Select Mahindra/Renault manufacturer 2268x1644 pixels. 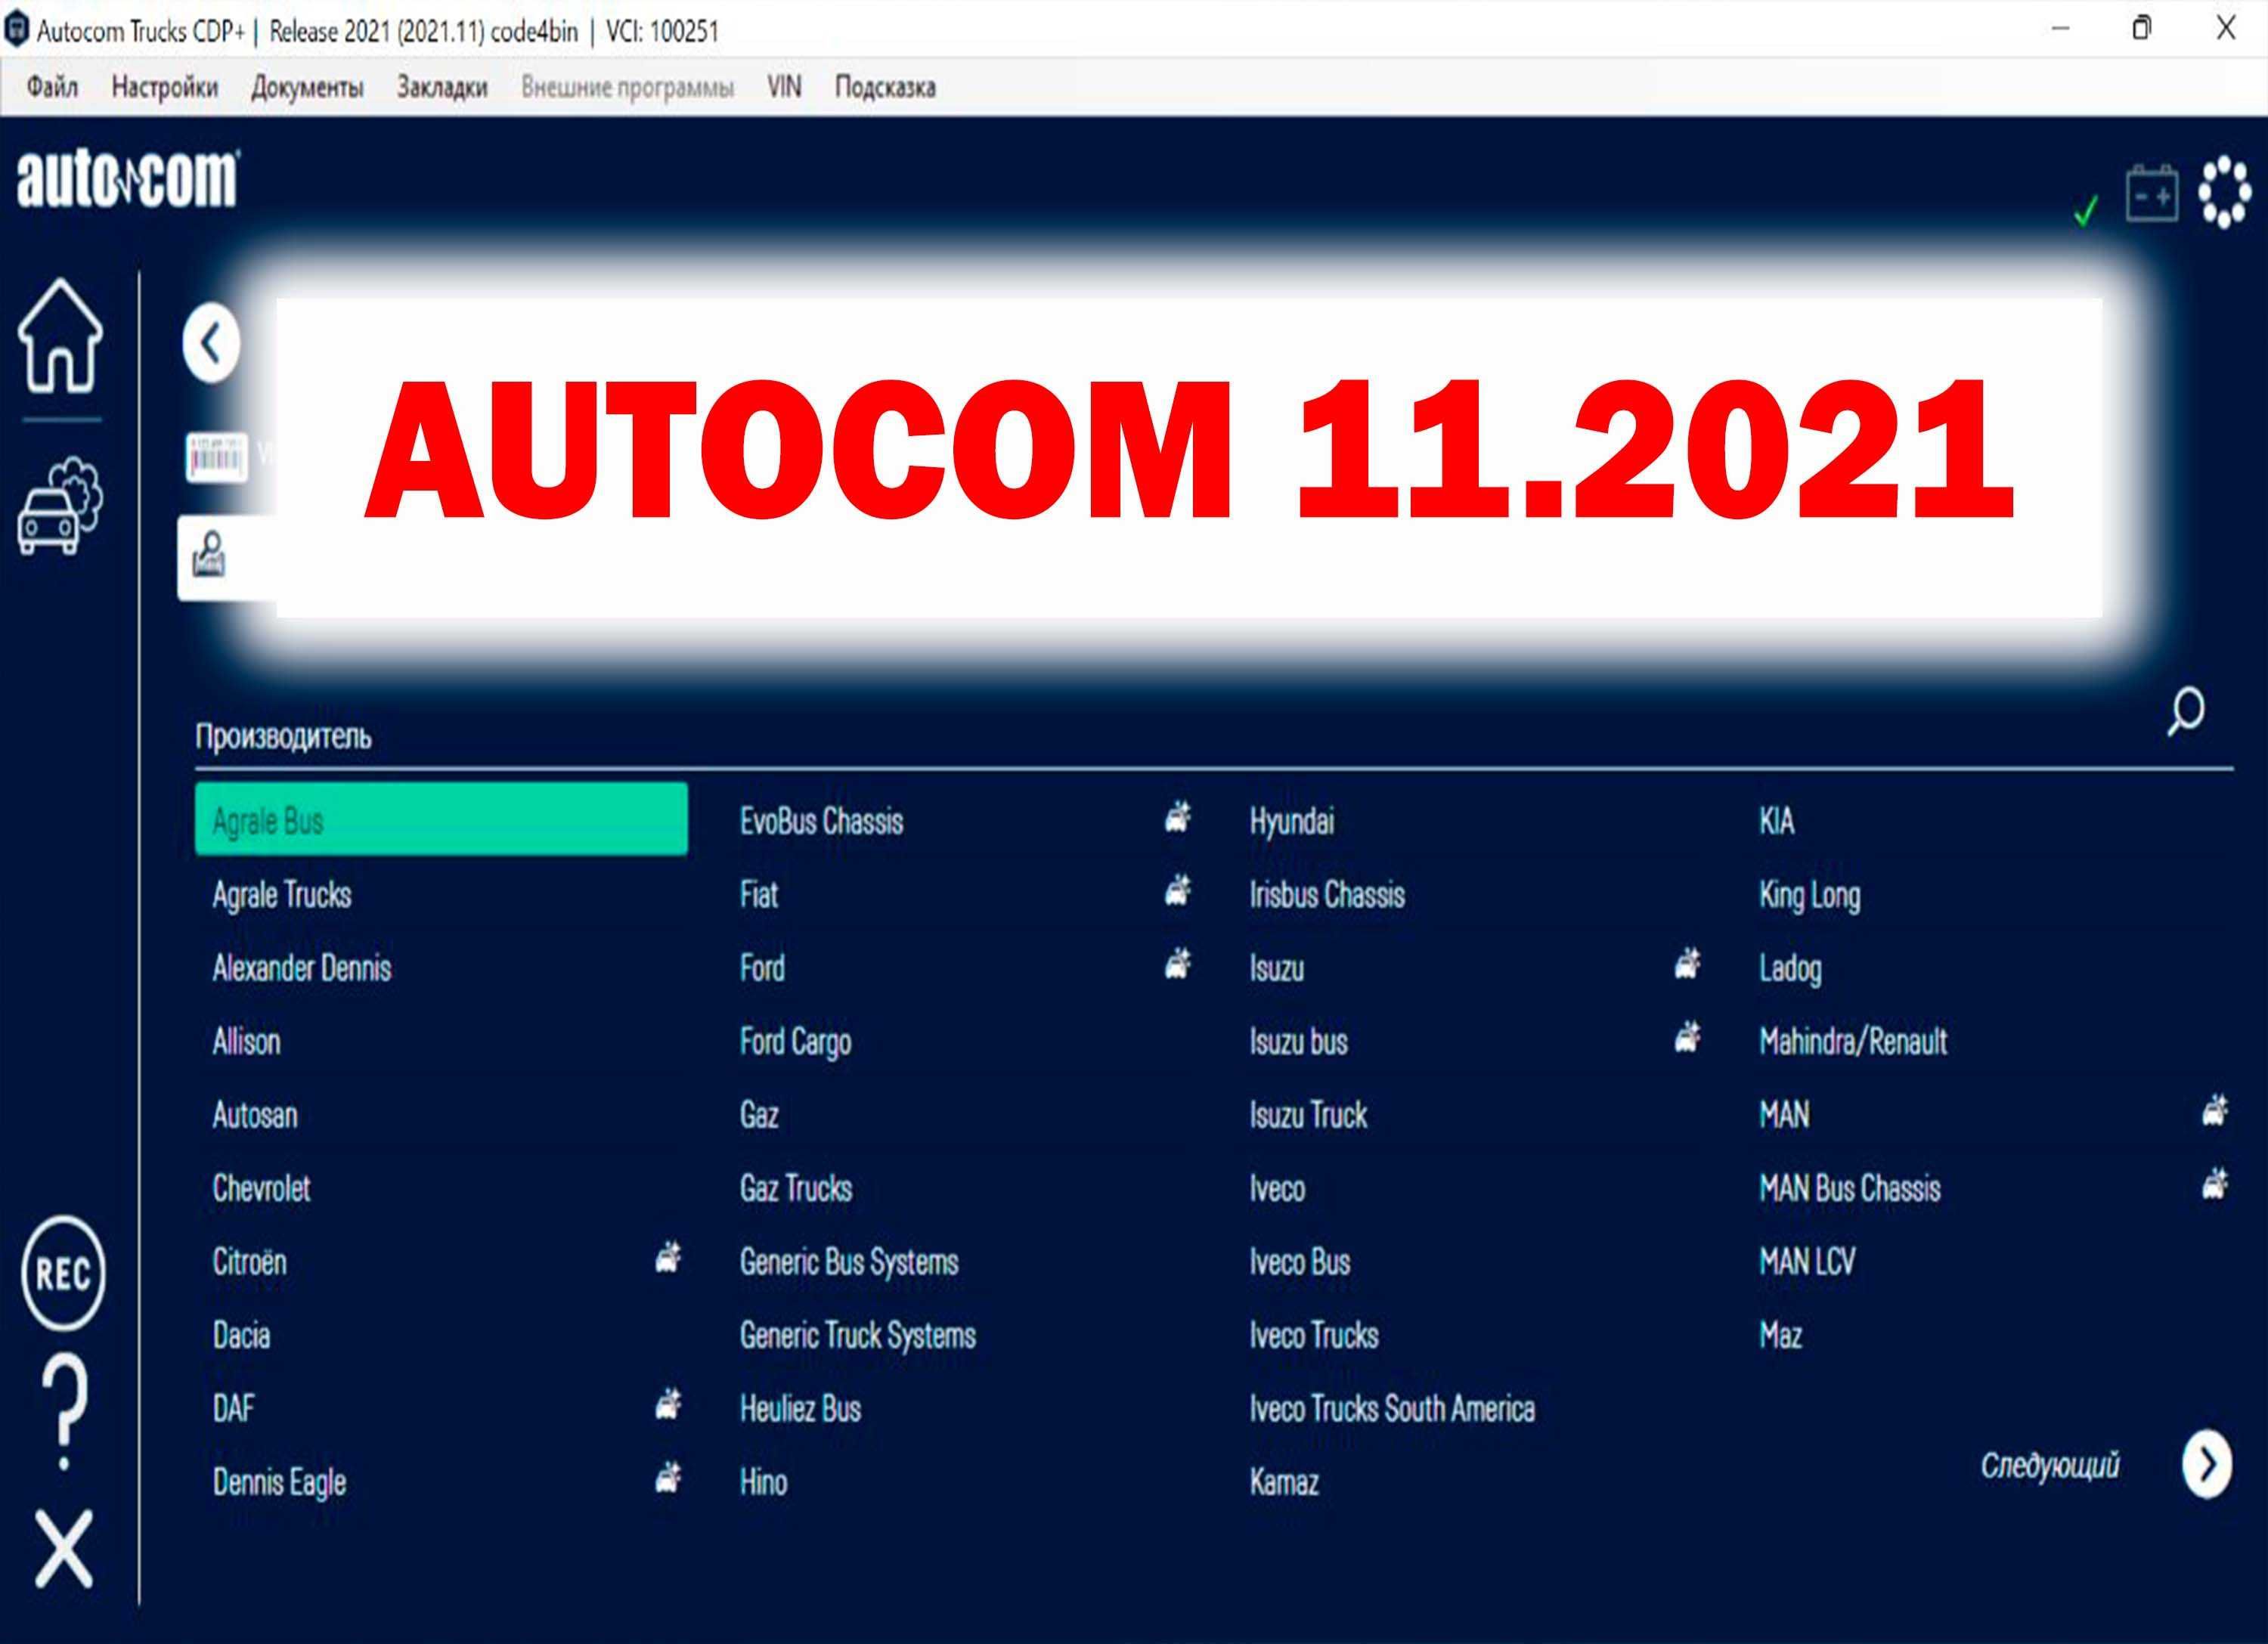(x=1853, y=1041)
